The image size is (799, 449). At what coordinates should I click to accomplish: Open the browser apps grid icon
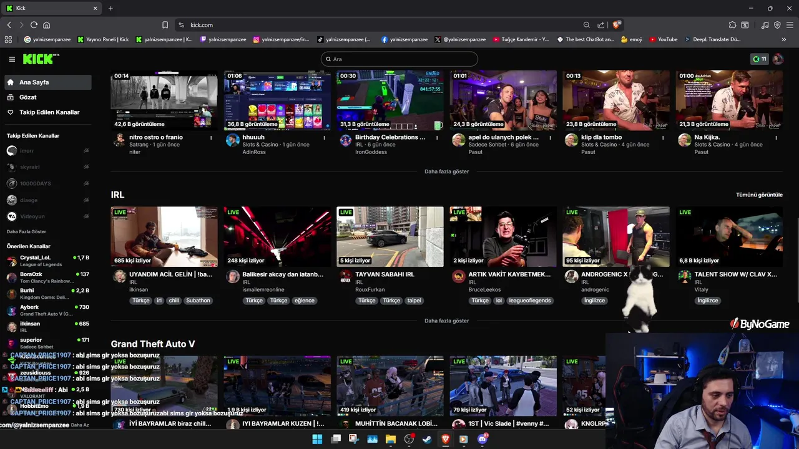coord(8,39)
